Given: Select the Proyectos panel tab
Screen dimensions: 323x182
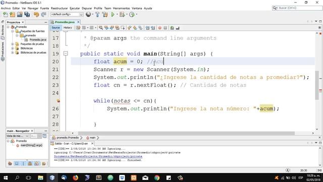Looking at the screenshot, I should (x=14, y=22).
